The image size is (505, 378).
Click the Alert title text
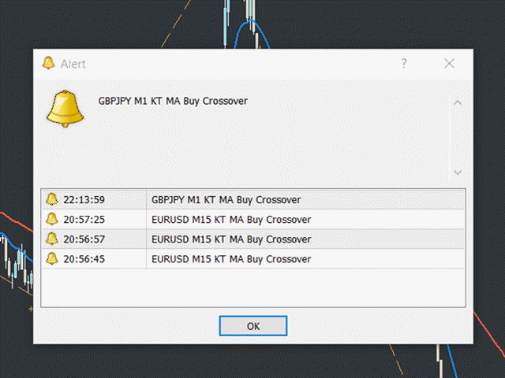(73, 64)
